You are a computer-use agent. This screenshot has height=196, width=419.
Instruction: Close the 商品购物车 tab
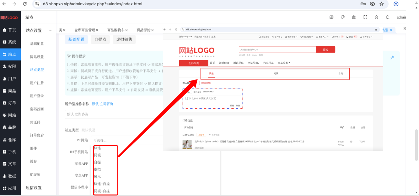126,30
